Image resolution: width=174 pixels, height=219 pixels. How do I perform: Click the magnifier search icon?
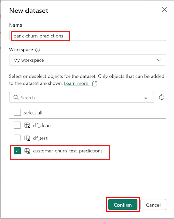click(16, 97)
